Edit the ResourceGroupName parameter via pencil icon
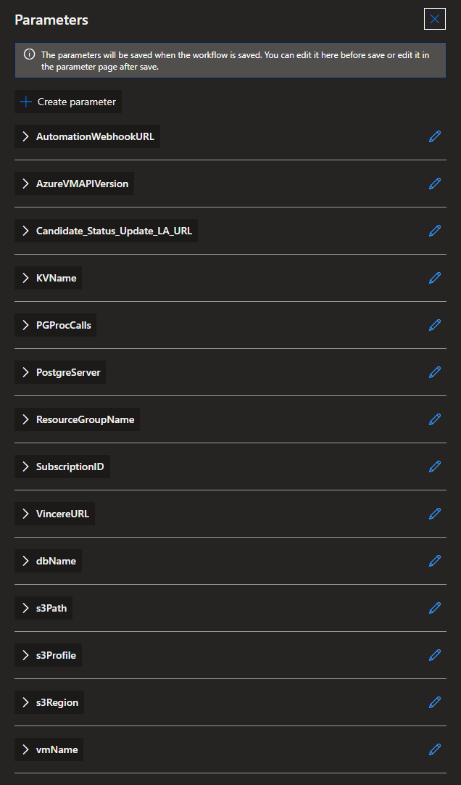Viewport: 461px width, 785px height. 435,419
